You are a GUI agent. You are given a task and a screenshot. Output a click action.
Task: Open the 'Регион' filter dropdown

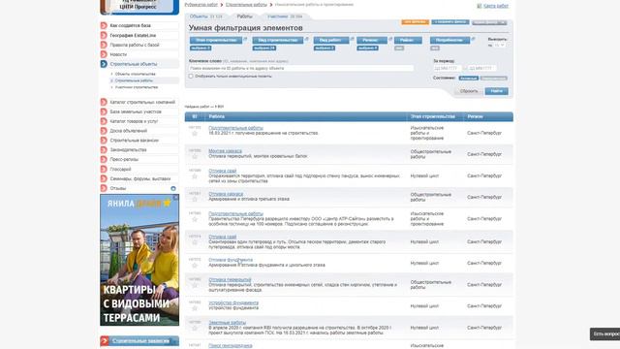tap(372, 40)
